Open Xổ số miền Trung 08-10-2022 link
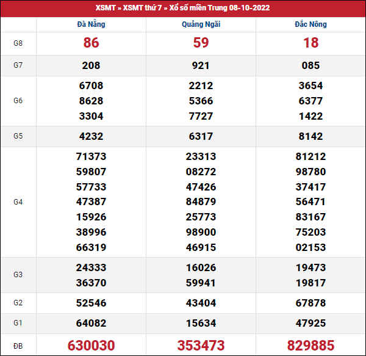 [x=219, y=8]
